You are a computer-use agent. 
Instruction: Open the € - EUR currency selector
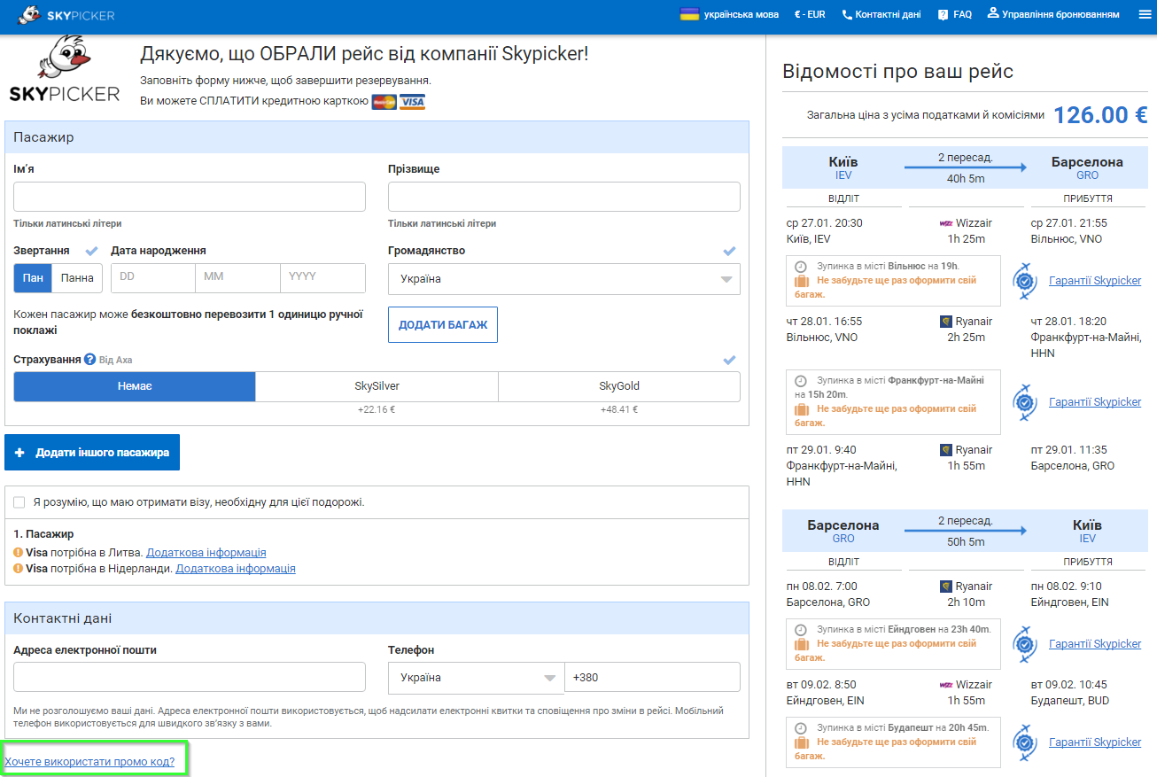(x=810, y=15)
